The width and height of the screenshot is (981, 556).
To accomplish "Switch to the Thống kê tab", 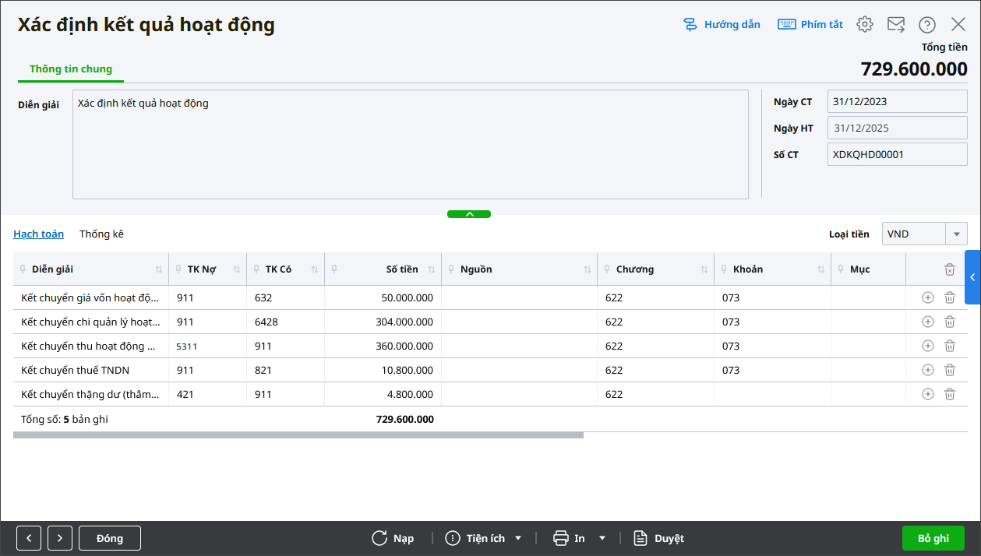I will click(x=101, y=234).
